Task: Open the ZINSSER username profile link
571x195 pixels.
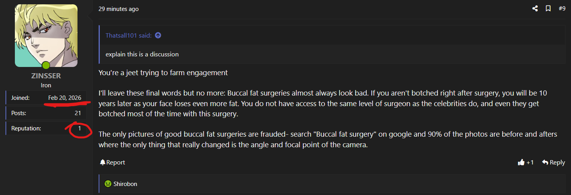Action: (46, 76)
